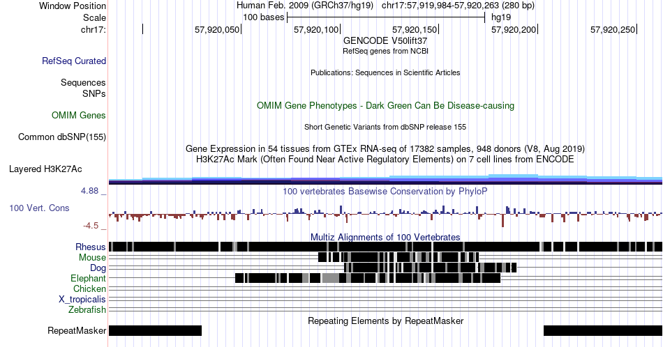663x347 pixels.
Task: Select the OMIM Genes track label
Action: (x=78, y=115)
